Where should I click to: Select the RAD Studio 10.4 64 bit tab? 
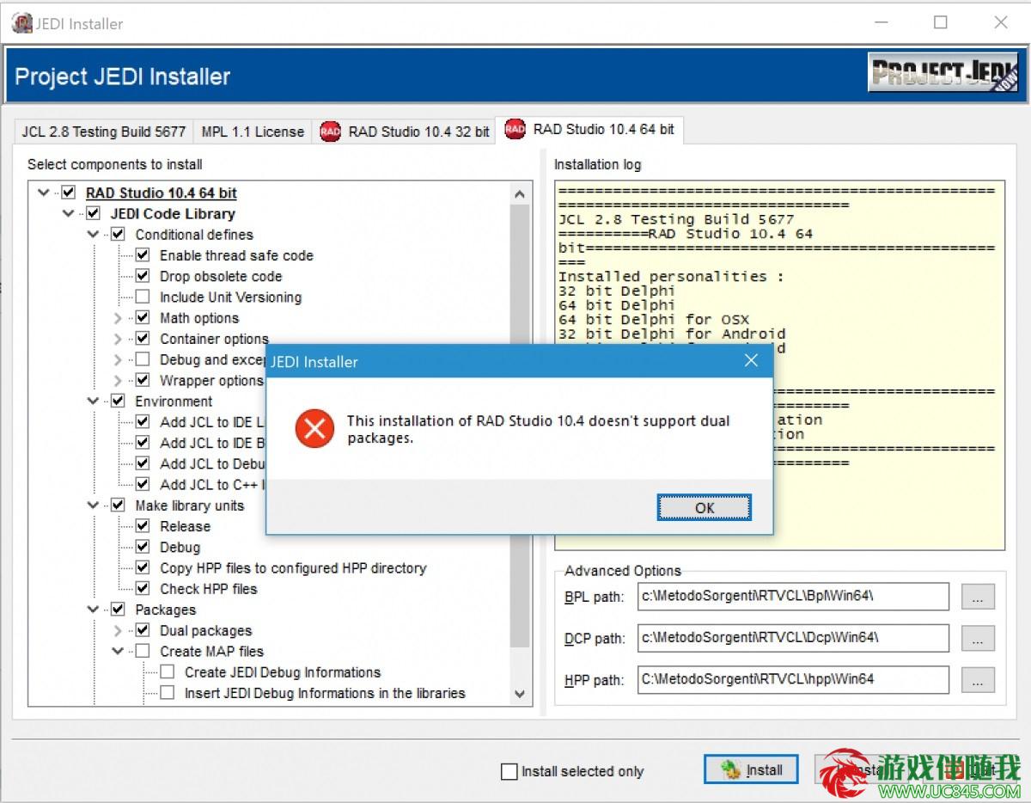tap(590, 130)
